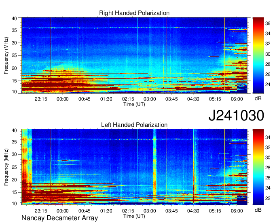Click "Time (UT)" label under the Left Handed plot
The width and height of the screenshot is (275, 223).
click(x=134, y=216)
